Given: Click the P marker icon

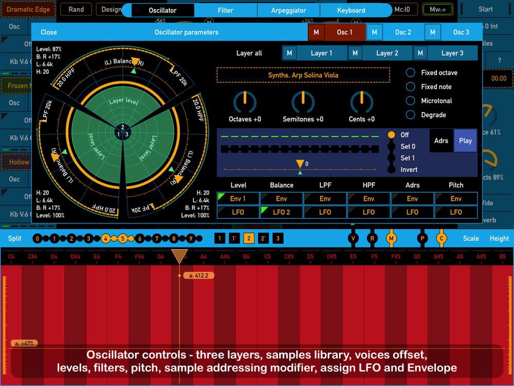Looking at the screenshot, I should pyautogui.click(x=423, y=238).
